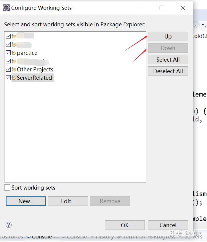Click the parctice working set icon
This screenshot has width=207, height=242.
click(x=14, y=53)
